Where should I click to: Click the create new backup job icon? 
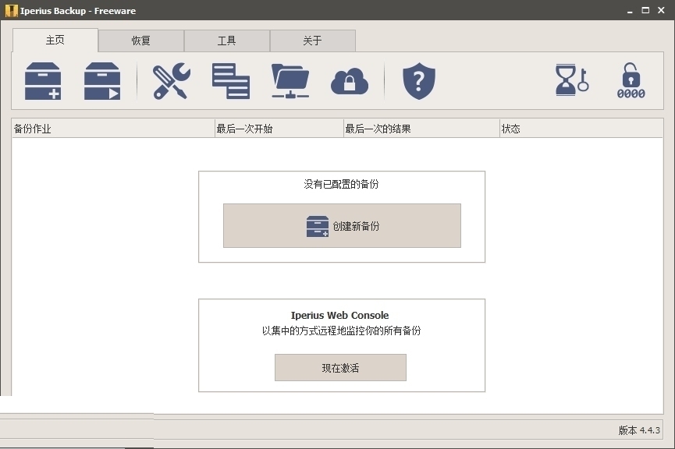point(43,81)
